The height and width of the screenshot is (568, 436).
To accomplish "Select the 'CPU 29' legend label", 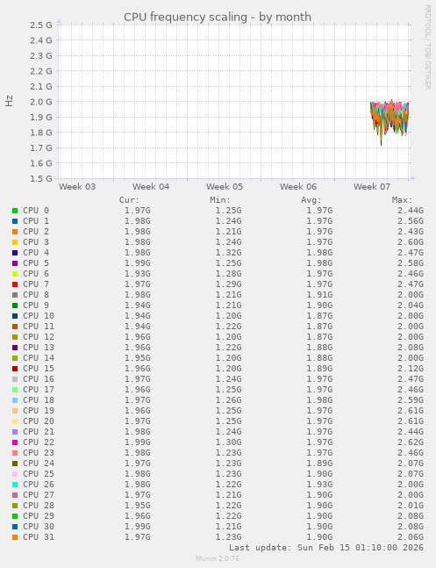I will (39, 516).
